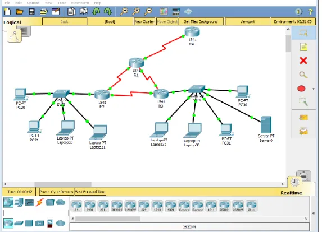Select Multiuser Connection cloud category
Image resolution: width=322 pixels, height=232 pixels.
60,202
